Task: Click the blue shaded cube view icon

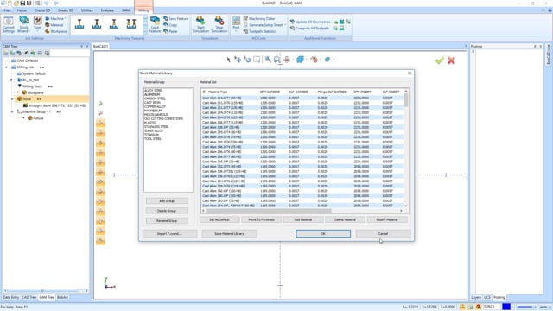Action: [x=300, y=60]
